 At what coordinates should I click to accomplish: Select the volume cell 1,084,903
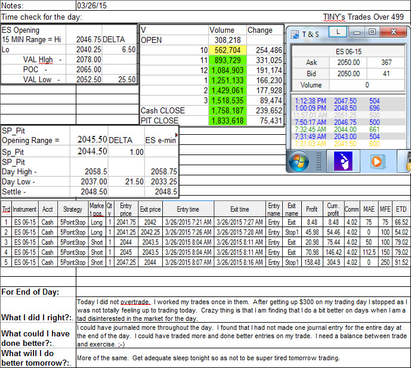tap(227, 70)
